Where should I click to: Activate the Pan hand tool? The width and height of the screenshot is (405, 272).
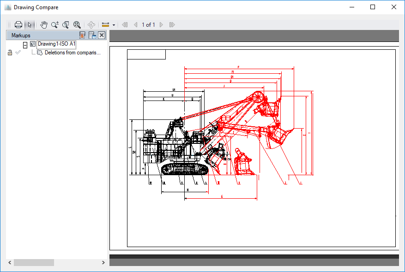coord(44,25)
